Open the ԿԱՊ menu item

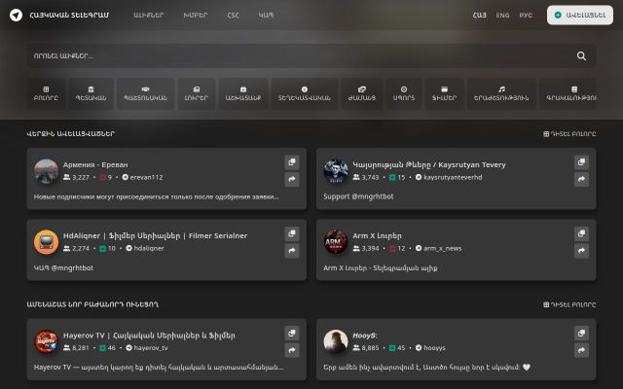(x=266, y=16)
